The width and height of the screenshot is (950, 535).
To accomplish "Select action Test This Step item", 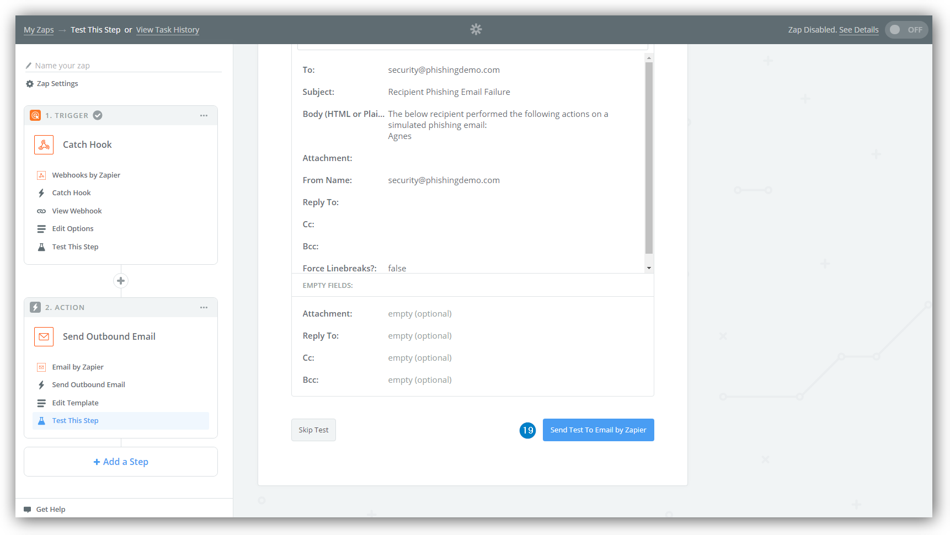I will (121, 421).
